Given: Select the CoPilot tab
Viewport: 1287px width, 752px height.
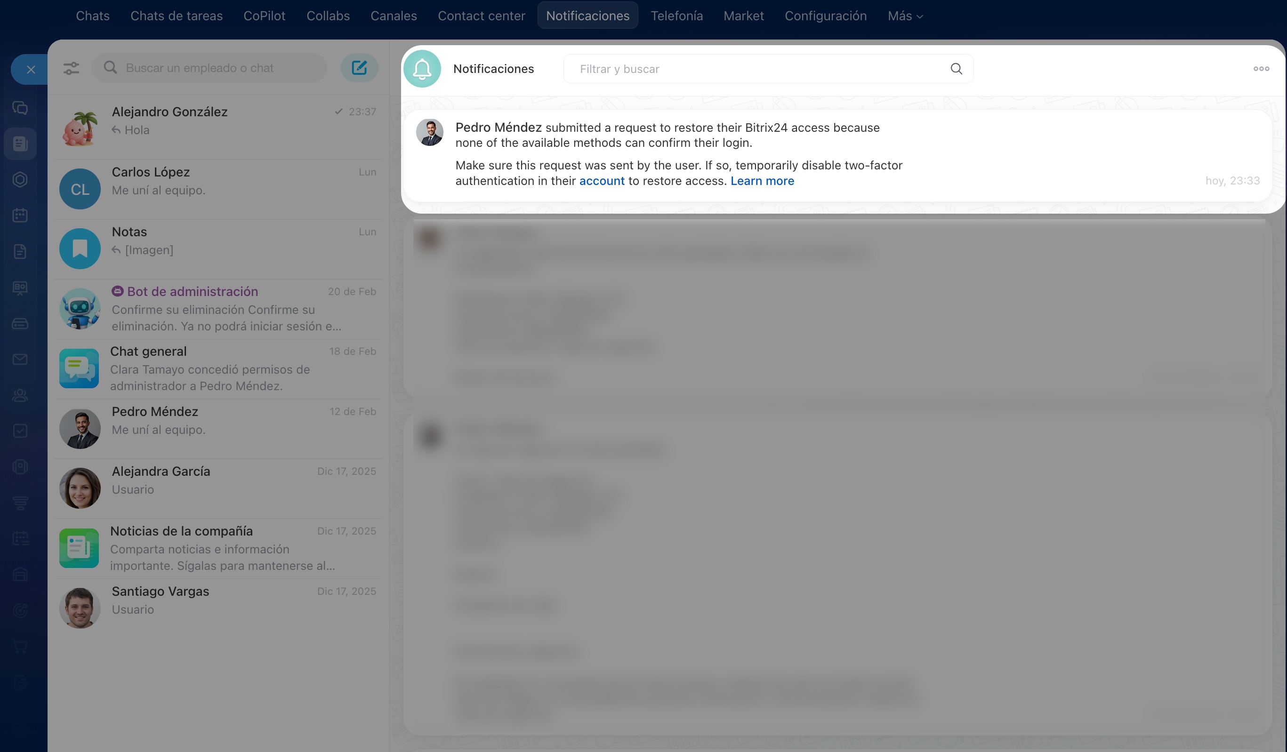Looking at the screenshot, I should point(264,16).
